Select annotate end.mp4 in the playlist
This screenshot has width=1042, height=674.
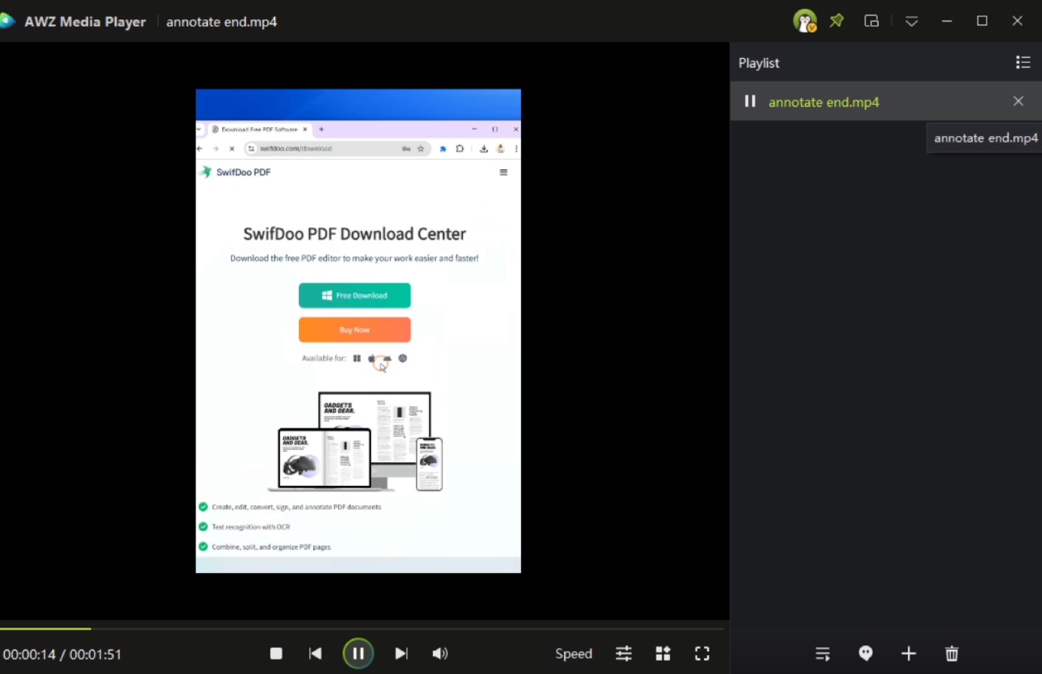point(886,102)
